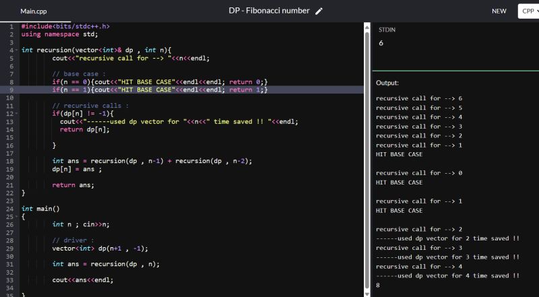Click the 'time saved' cout statement on line 13

point(179,121)
